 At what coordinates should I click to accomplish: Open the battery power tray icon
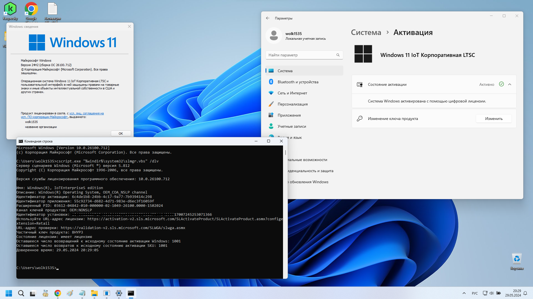(499, 293)
